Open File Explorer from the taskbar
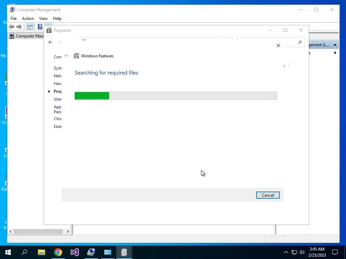Screen dimensions: 346x259 (x=41, y=252)
